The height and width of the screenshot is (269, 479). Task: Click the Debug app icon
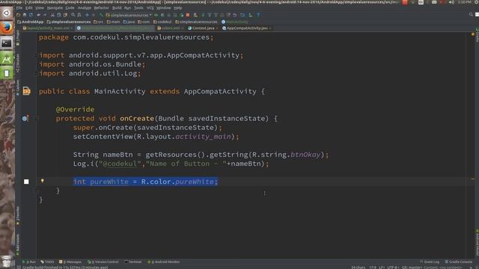click(162, 15)
